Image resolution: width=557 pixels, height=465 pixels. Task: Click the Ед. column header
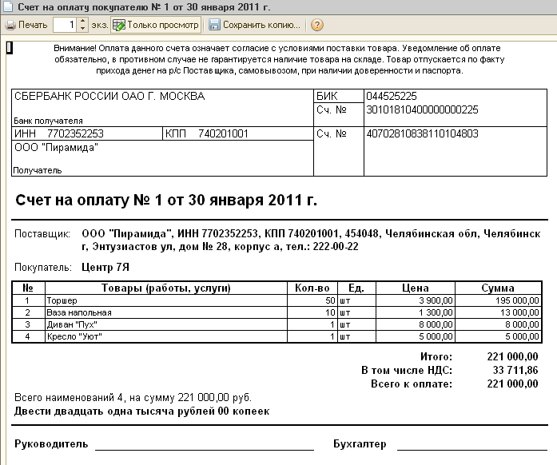coord(356,288)
